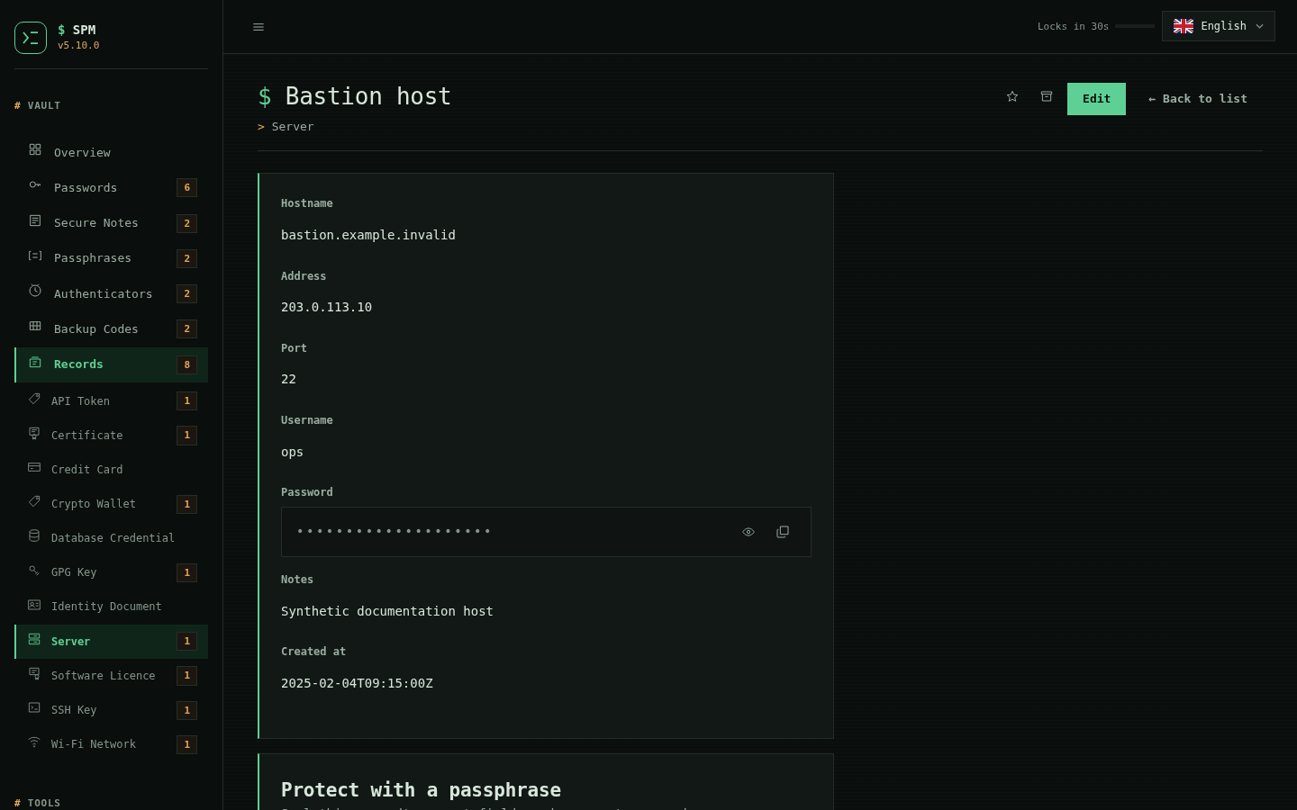Screen dimensions: 1297x810
Task: Select GPG Key record type
Action: coord(112,571)
